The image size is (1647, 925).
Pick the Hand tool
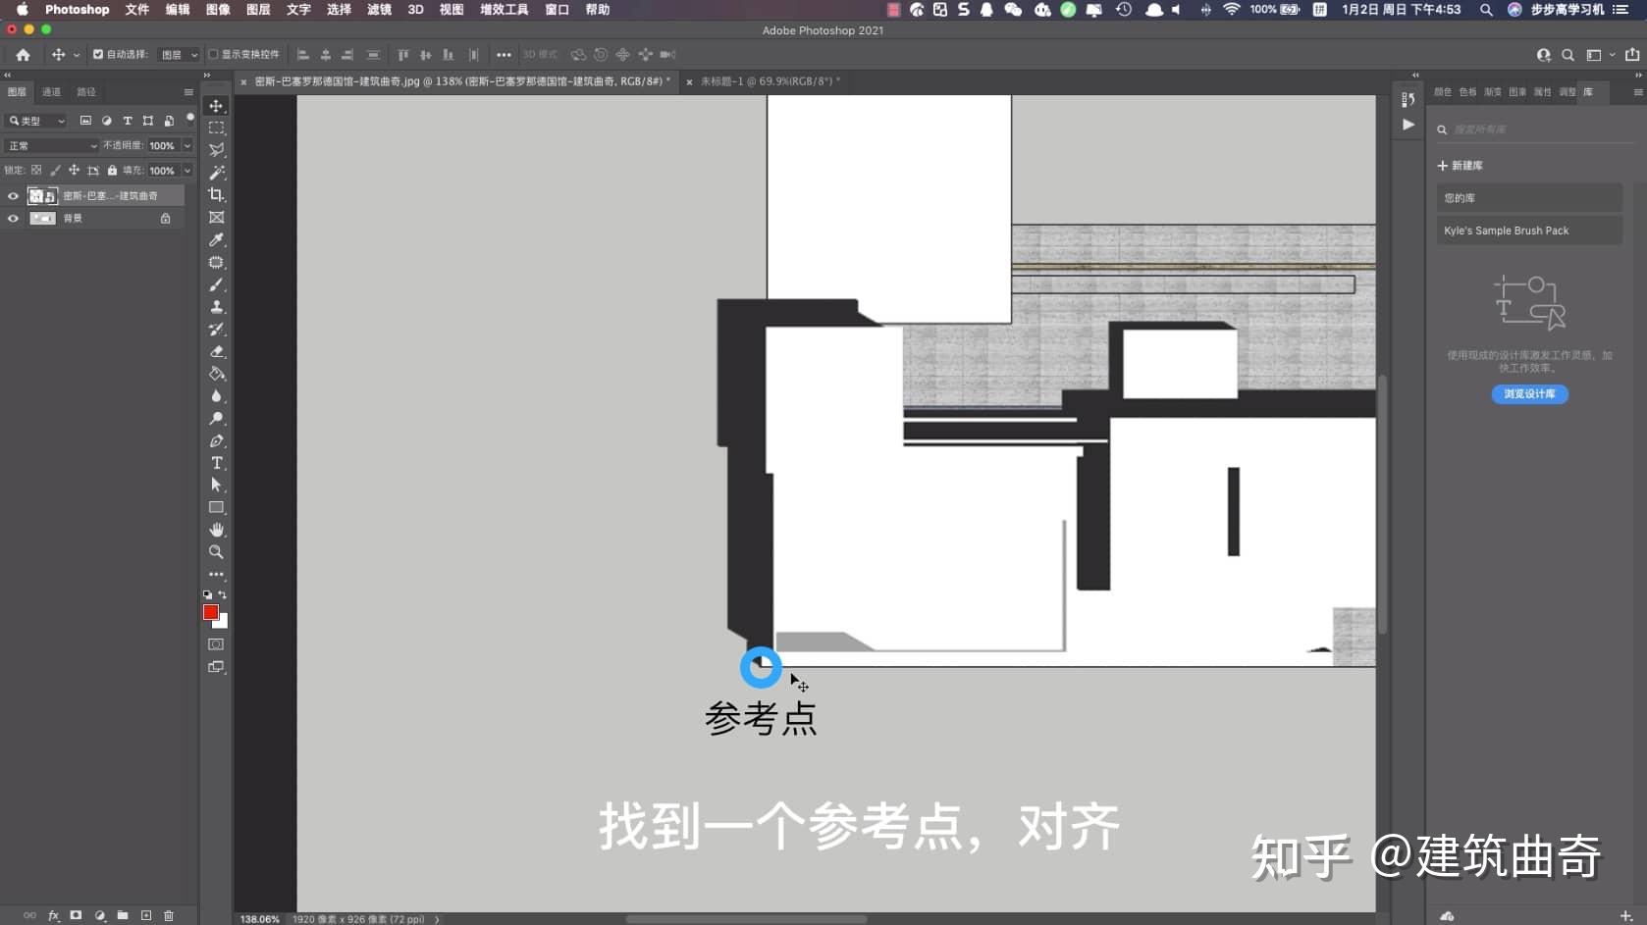pos(216,530)
